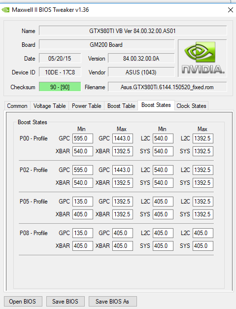Open the Voltage Table tab
This screenshot has height=309, width=236.
49,106
